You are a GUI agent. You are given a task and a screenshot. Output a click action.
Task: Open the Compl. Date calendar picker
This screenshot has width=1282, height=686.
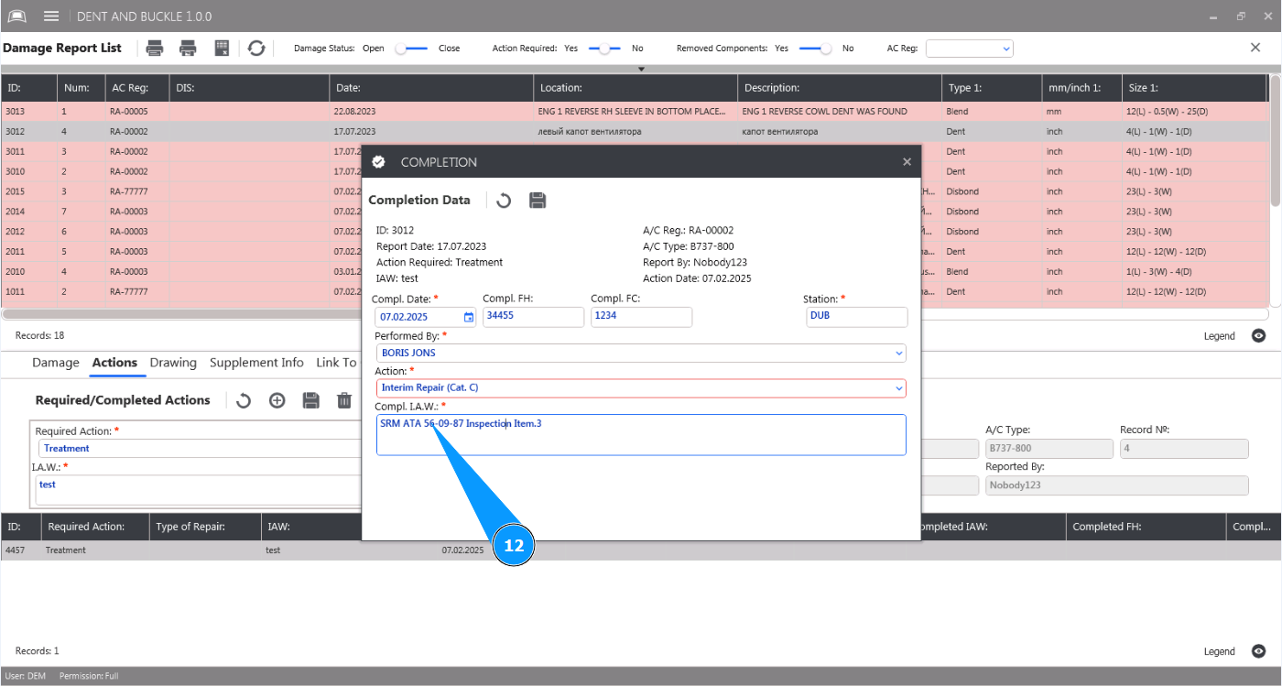(469, 317)
